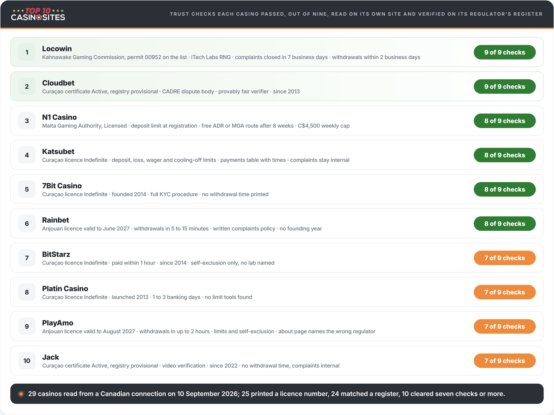This screenshot has width=554, height=415.
Task: Click Jack's 7 of 9 checks badge
Action: click(505, 361)
